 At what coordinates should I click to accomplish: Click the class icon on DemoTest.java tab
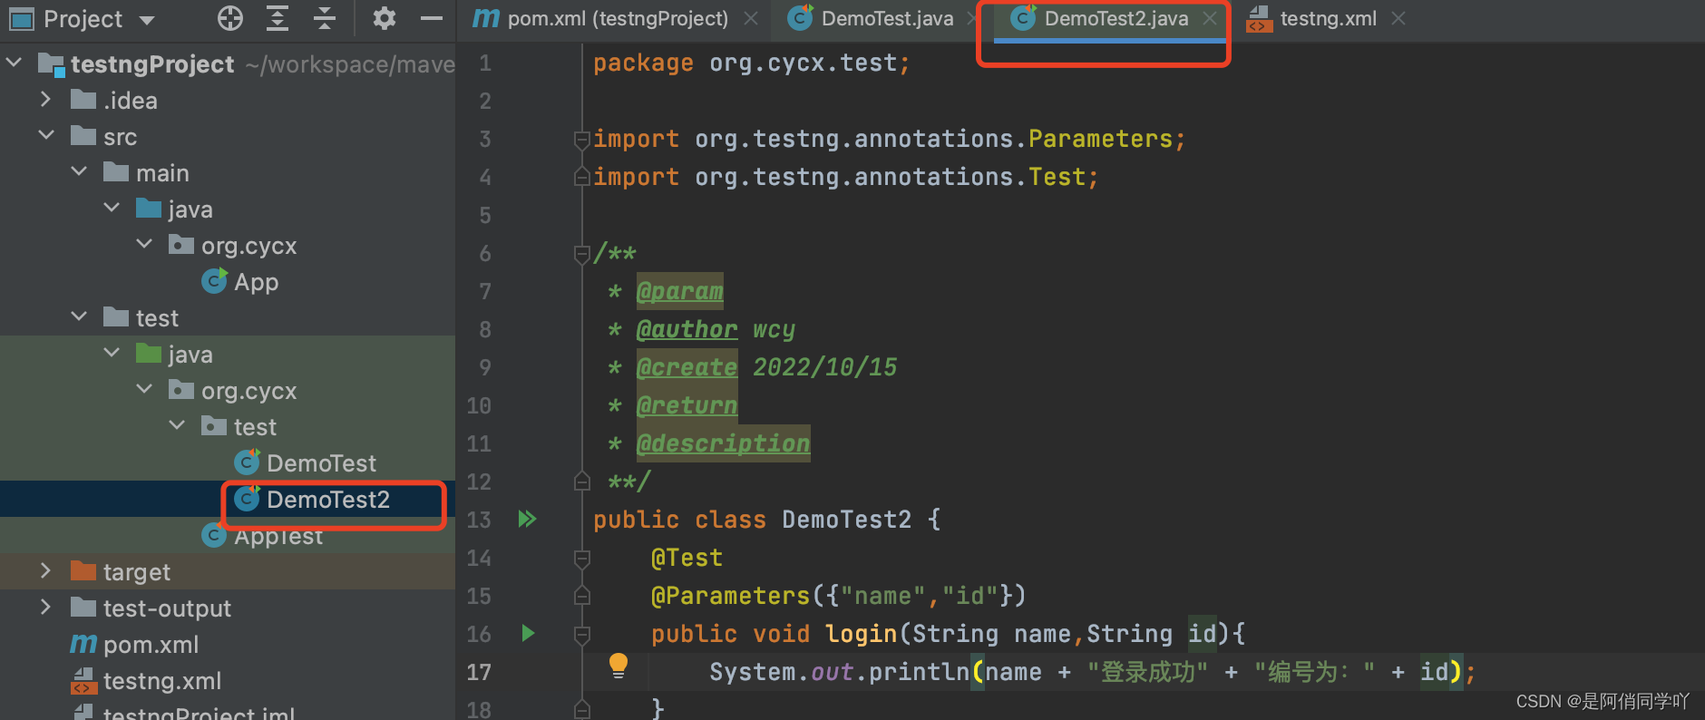click(x=800, y=17)
